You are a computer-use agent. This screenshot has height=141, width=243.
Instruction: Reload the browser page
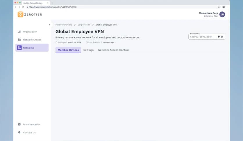coord(23,7)
